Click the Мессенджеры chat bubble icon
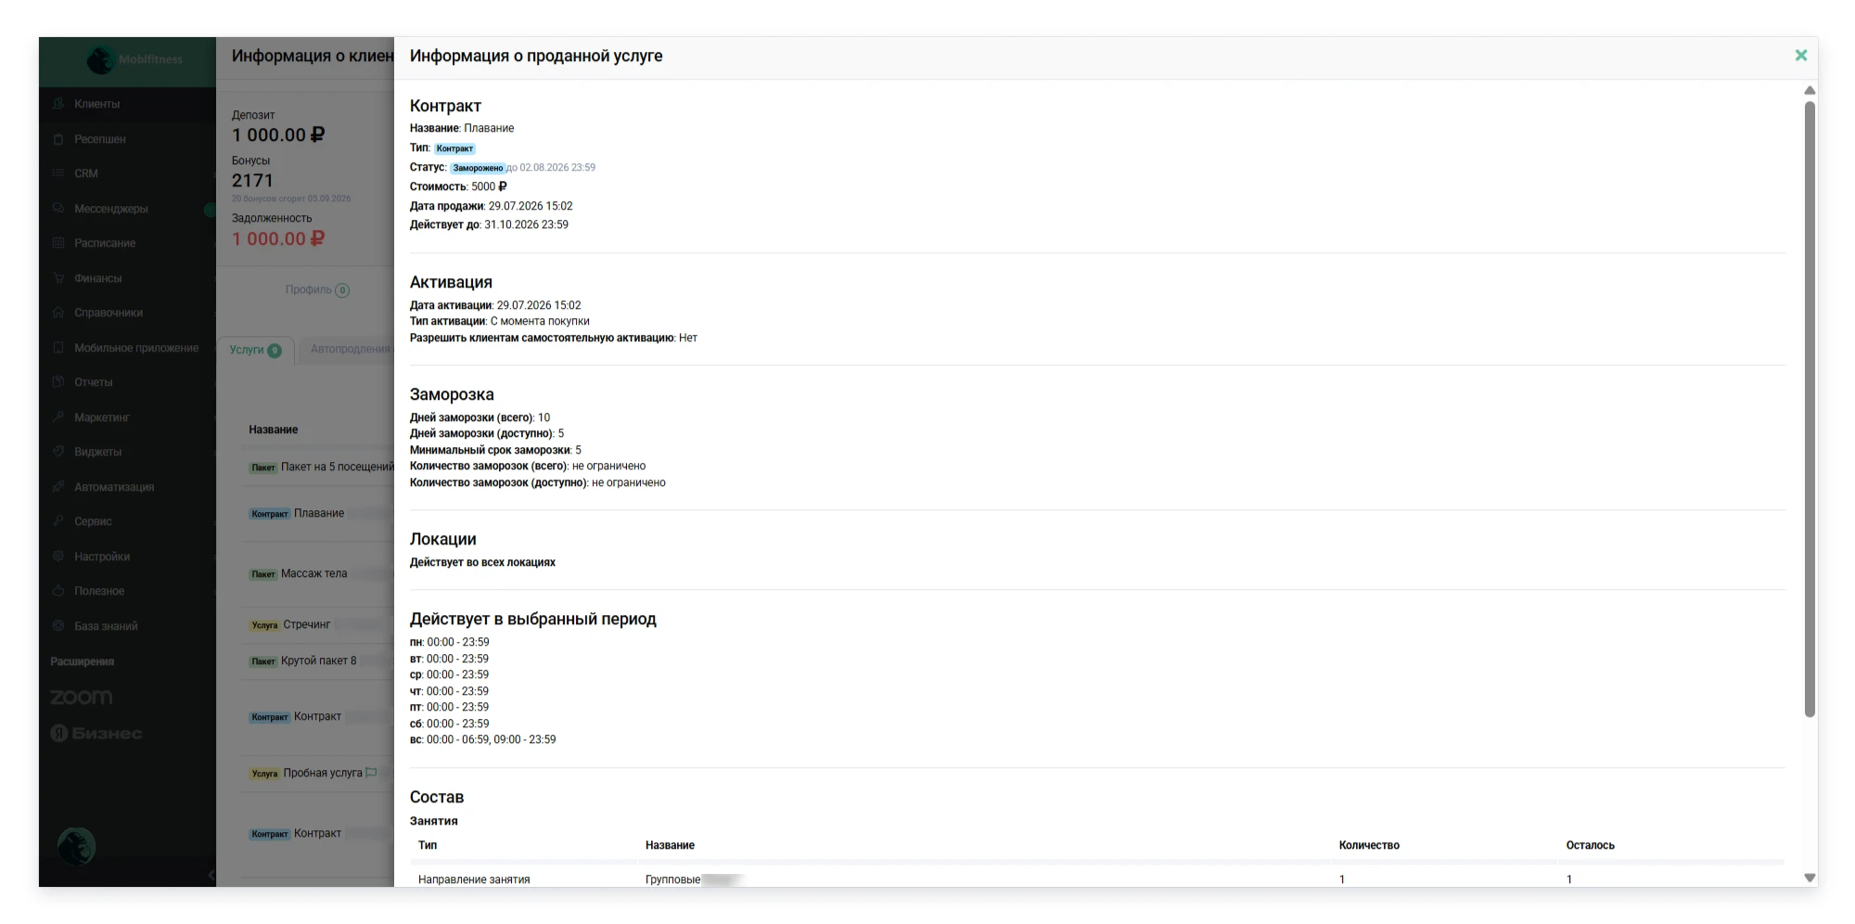This screenshot has height=924, width=1855. coord(58,209)
